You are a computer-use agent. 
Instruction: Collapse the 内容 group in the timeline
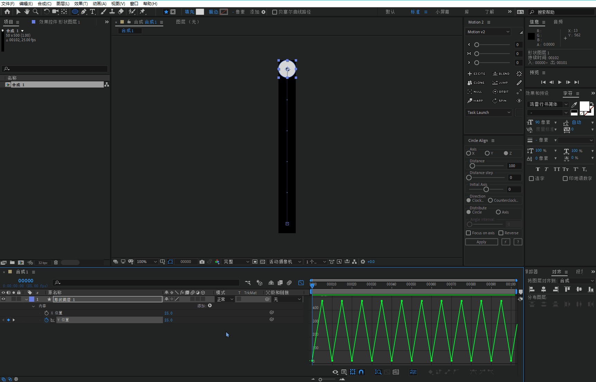[x=33, y=306]
